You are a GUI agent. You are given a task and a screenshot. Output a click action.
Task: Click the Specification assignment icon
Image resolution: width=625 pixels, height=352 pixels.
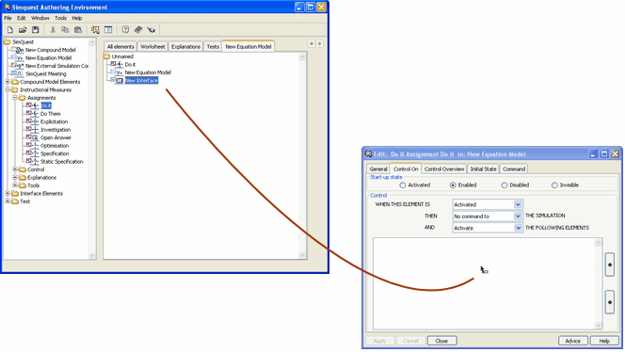[33, 153]
